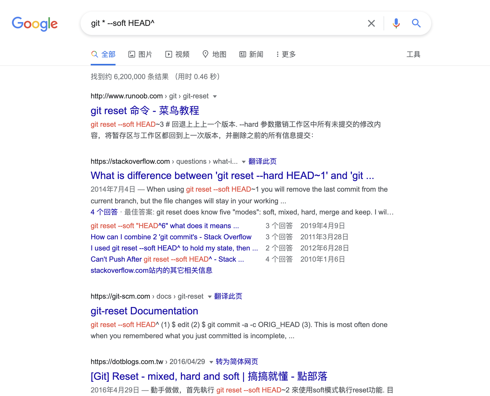Click the 新闻 news icon
The height and width of the screenshot is (396, 490).
[x=242, y=54]
